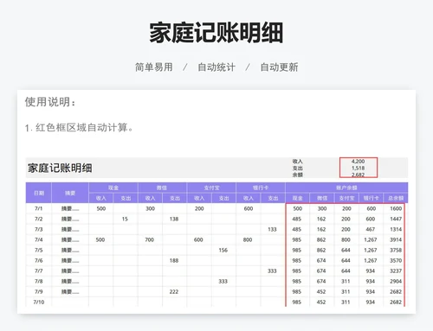Click the cash expense cell 15
This screenshot has height=331, width=433.
(x=125, y=219)
